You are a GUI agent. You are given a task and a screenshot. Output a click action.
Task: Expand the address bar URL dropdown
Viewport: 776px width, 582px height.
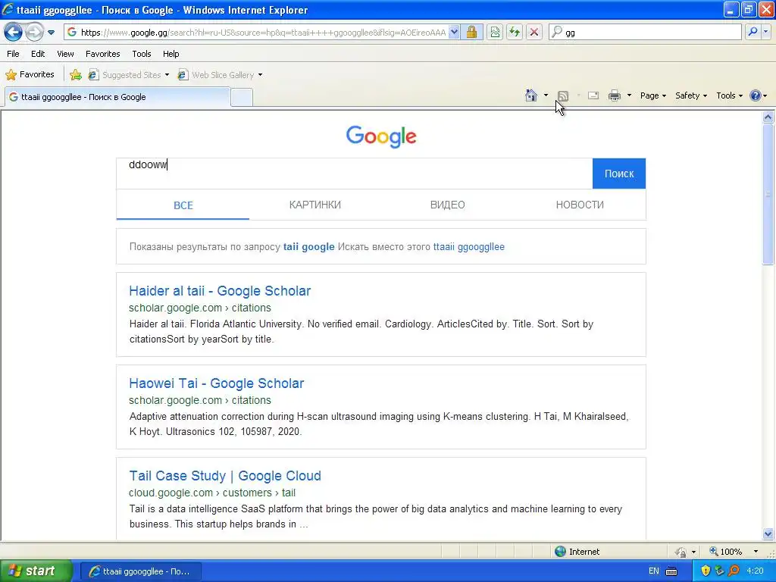(x=454, y=32)
